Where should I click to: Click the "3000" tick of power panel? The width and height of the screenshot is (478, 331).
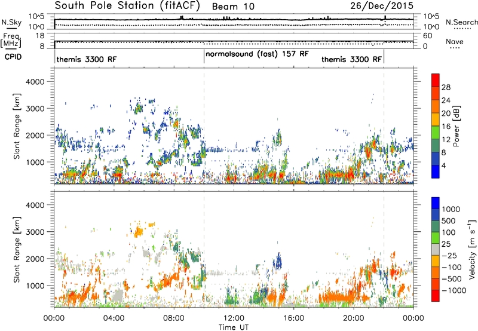35,109
